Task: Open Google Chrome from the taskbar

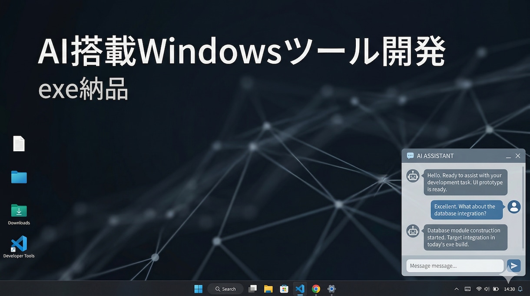Action: coord(316,289)
